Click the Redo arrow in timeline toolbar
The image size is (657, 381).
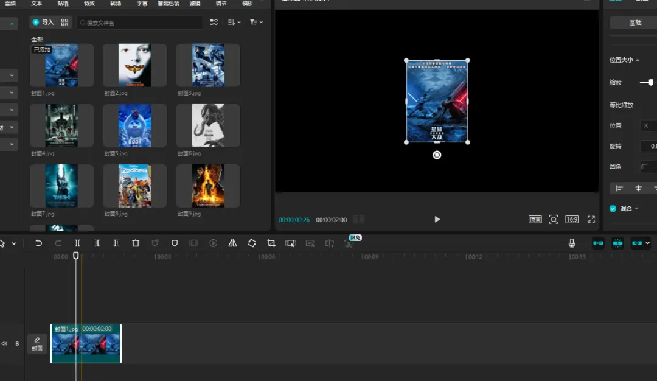coord(58,243)
